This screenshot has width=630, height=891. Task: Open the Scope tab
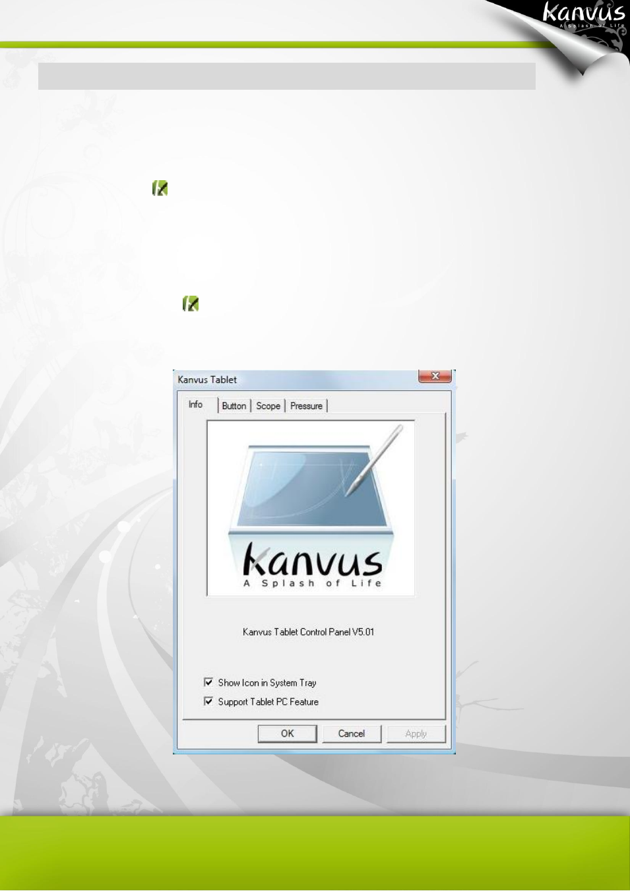[268, 406]
